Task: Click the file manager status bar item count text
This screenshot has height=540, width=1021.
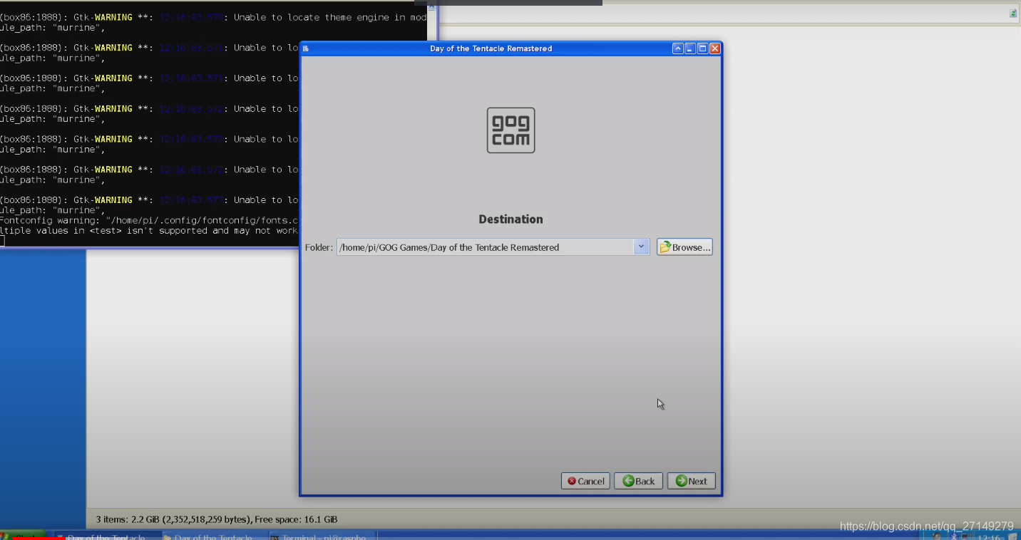Action: click(217, 519)
